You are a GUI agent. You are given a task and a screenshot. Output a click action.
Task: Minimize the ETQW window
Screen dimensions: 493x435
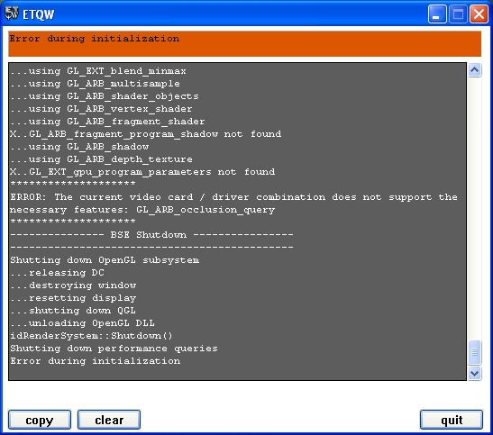(x=437, y=14)
